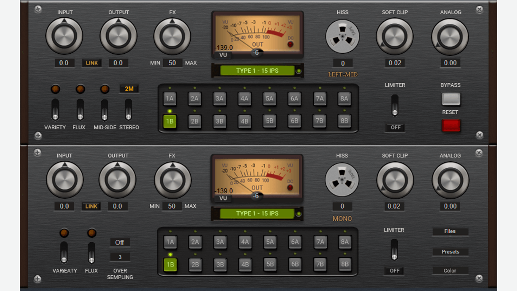Flip the top unit's VARIETY switch
The image size is (517, 291).
tap(55, 110)
